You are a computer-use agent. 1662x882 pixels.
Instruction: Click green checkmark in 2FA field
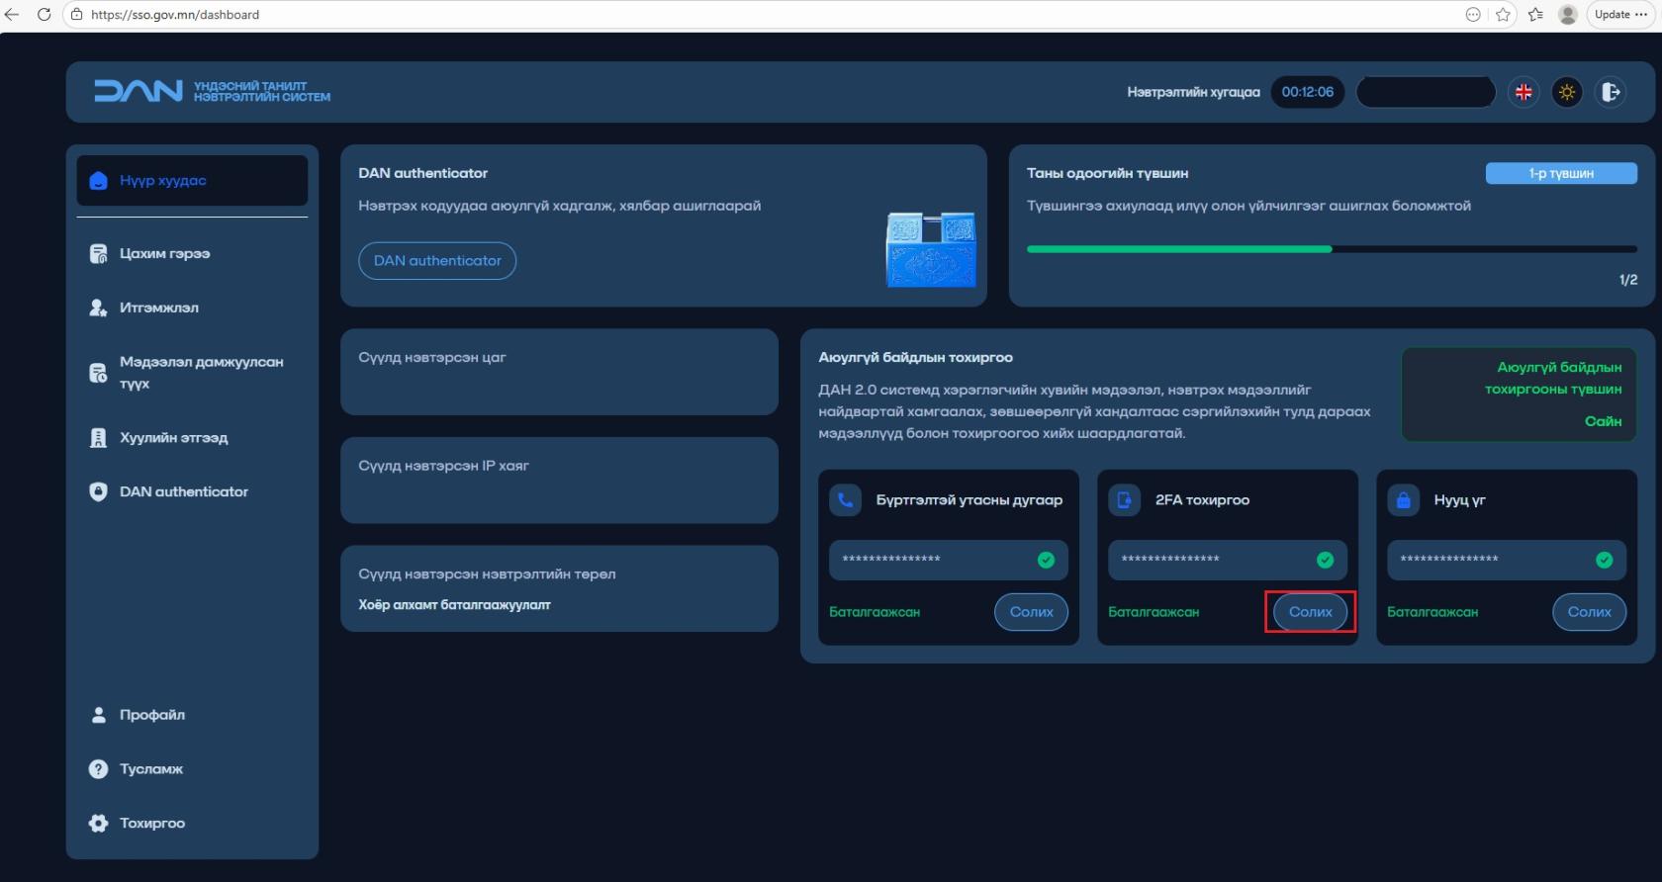coord(1325,561)
